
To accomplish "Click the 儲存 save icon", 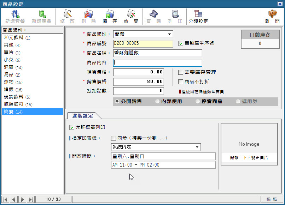I will pyautogui.click(x=110, y=17).
